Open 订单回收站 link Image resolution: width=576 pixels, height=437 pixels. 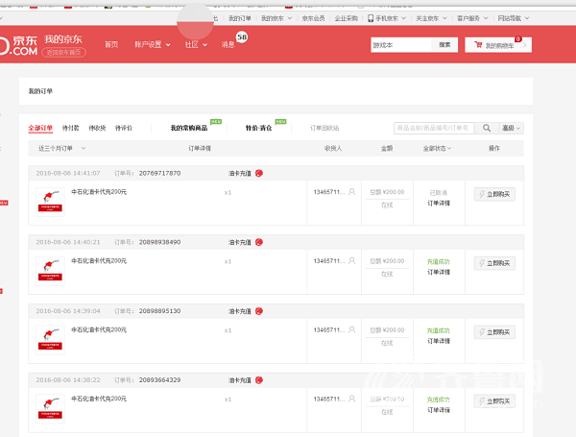324,128
